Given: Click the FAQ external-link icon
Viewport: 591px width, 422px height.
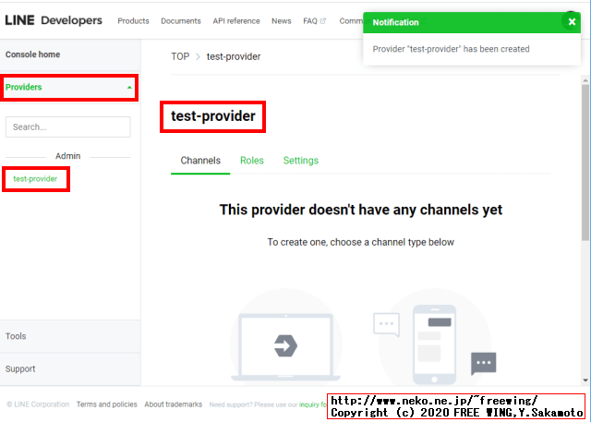Looking at the screenshot, I should (323, 21).
